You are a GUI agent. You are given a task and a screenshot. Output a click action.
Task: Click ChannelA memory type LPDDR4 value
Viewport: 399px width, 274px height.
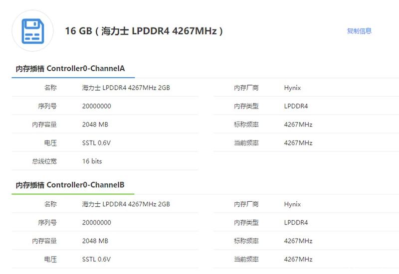296,106
